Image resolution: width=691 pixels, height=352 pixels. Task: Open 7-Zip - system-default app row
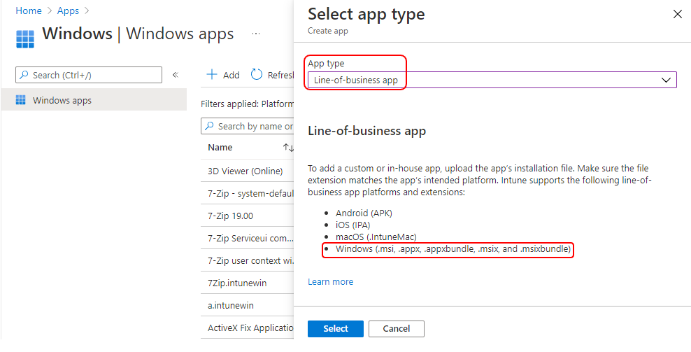point(247,194)
